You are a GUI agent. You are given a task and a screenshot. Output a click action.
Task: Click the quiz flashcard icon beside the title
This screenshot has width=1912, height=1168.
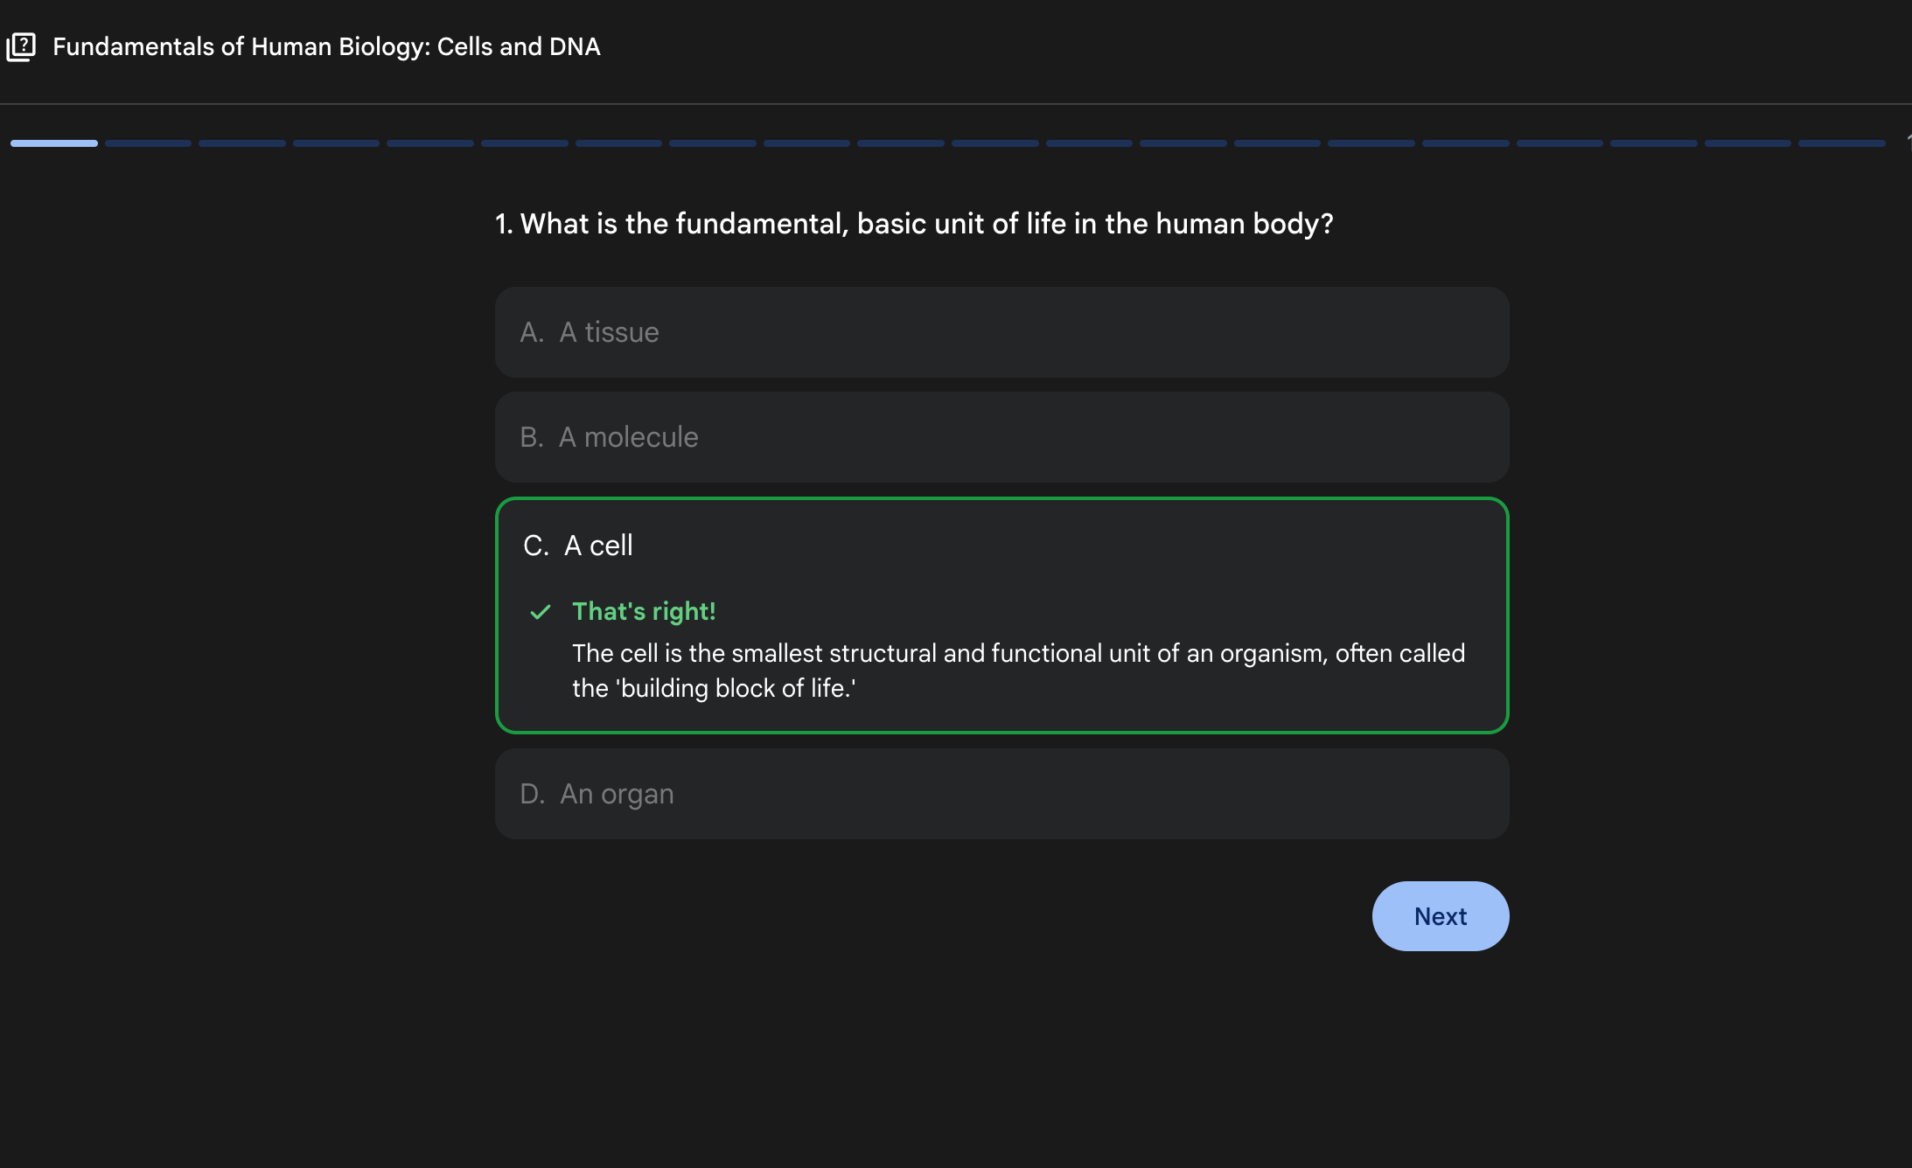21,46
